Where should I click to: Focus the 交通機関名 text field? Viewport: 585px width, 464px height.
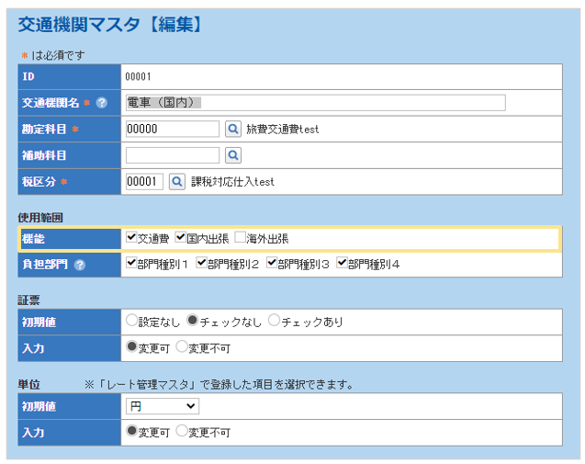tap(316, 103)
